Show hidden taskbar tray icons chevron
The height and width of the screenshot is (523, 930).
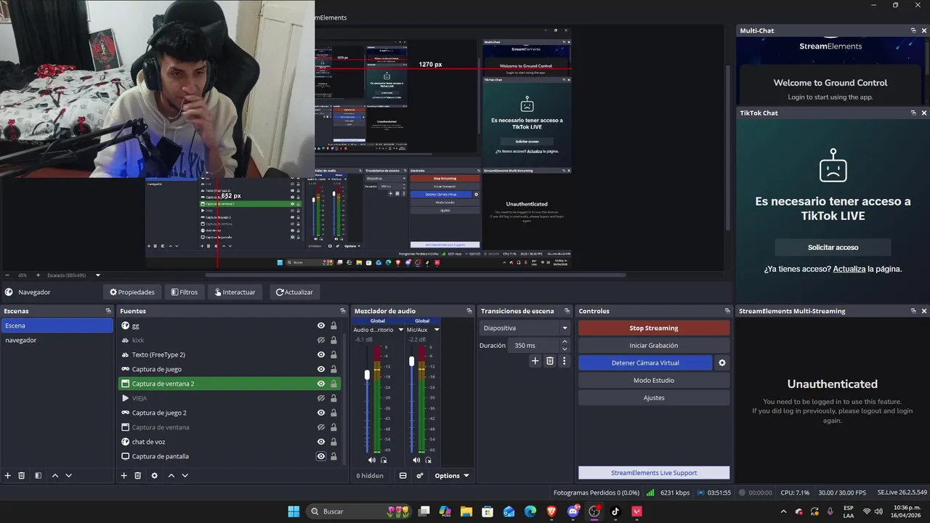click(x=783, y=511)
